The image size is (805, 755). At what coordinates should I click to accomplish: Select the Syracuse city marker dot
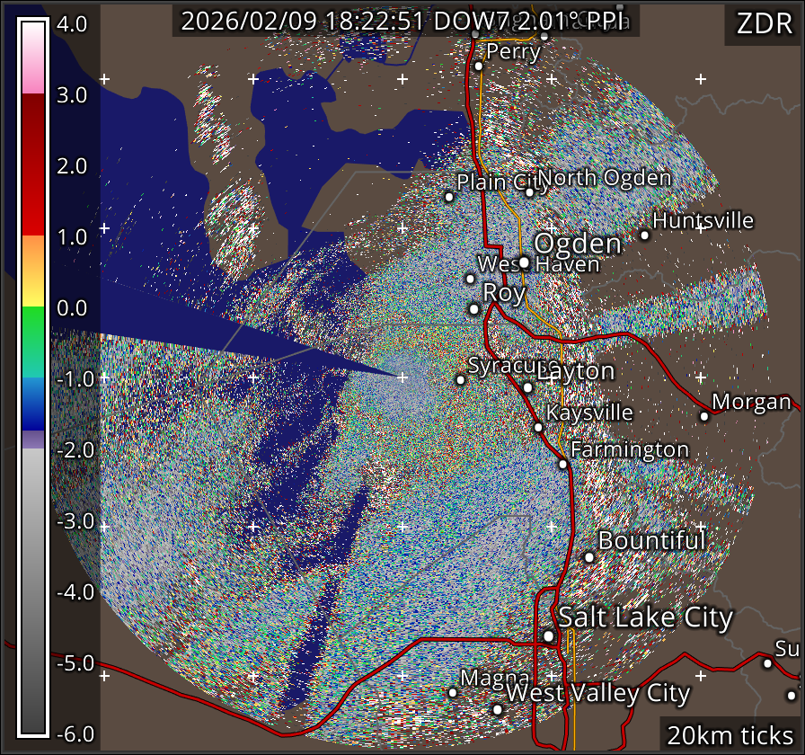[461, 379]
